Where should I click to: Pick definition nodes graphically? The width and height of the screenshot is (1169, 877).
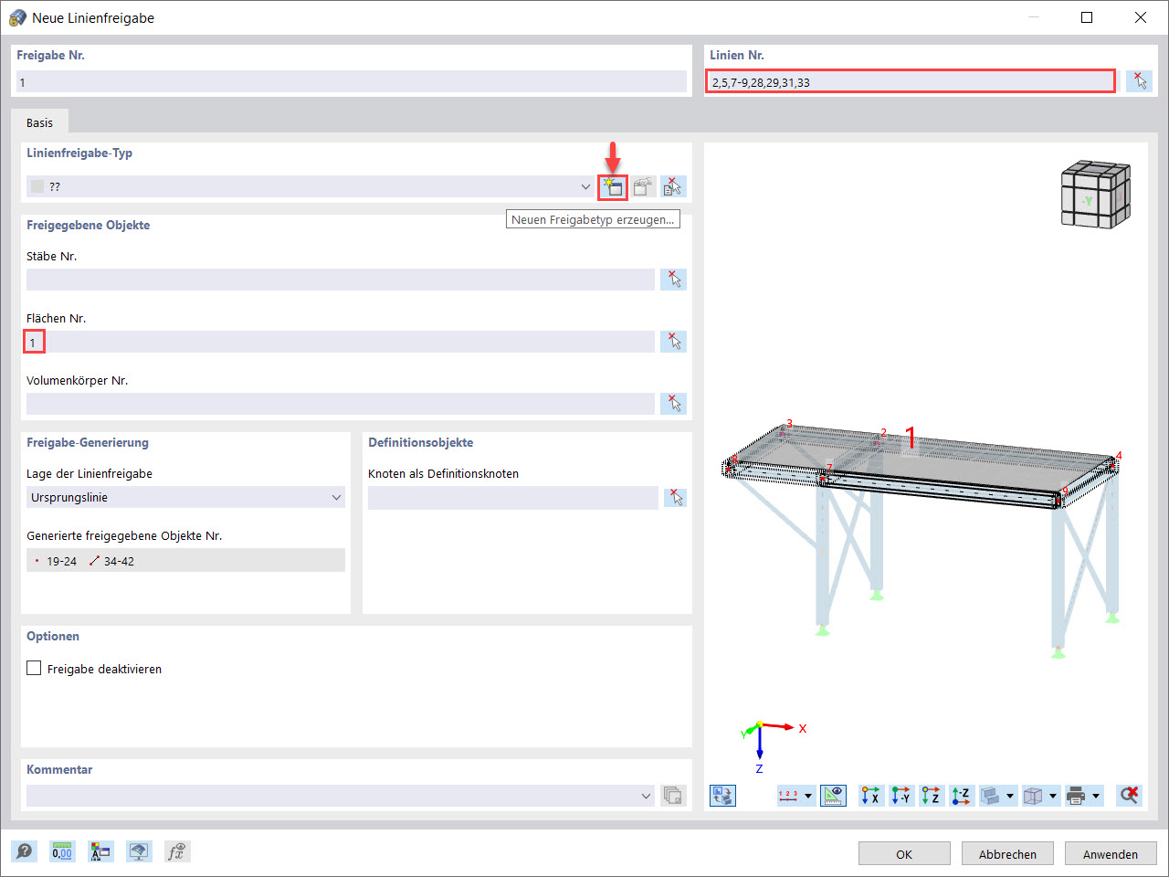[675, 498]
